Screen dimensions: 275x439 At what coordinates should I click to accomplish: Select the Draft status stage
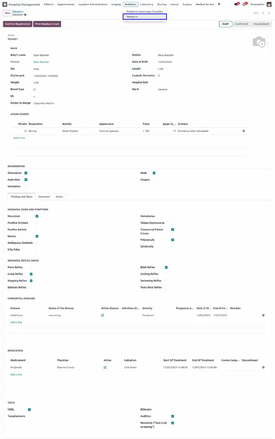coord(226,24)
